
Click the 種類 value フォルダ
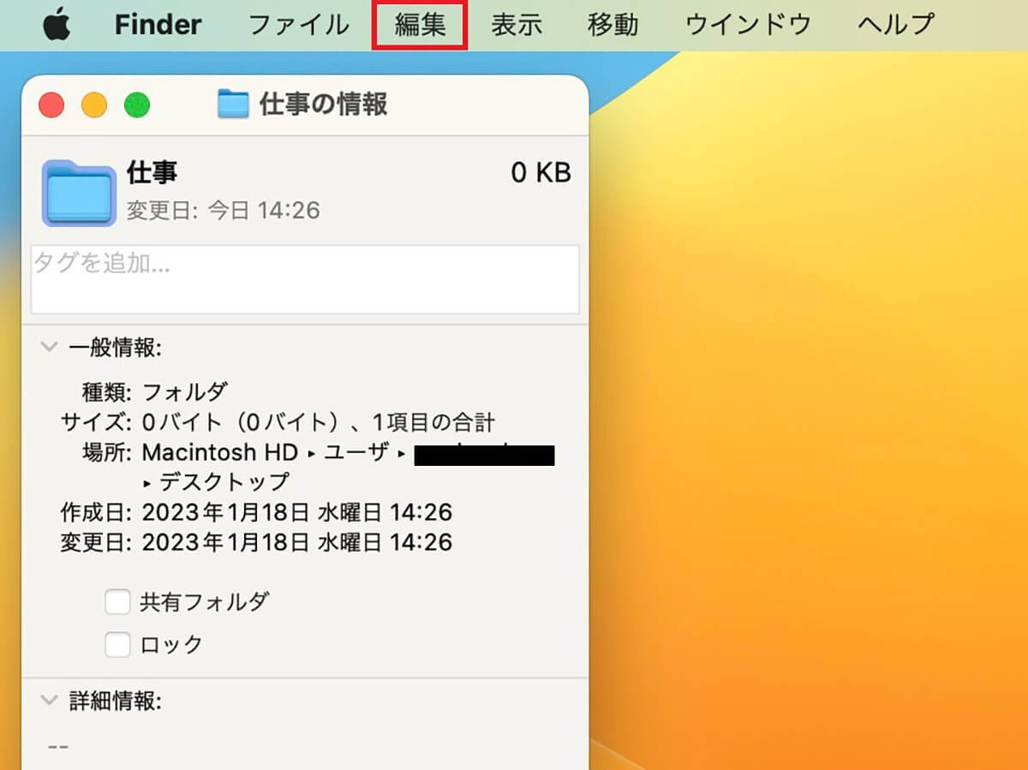(185, 392)
